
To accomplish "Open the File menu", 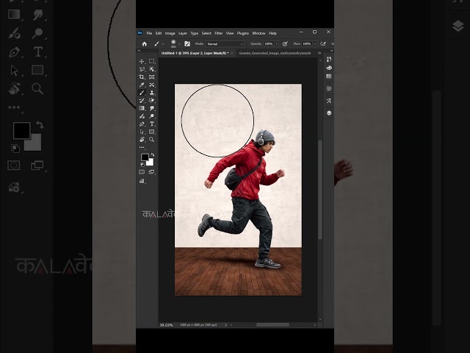I will pyautogui.click(x=149, y=33).
